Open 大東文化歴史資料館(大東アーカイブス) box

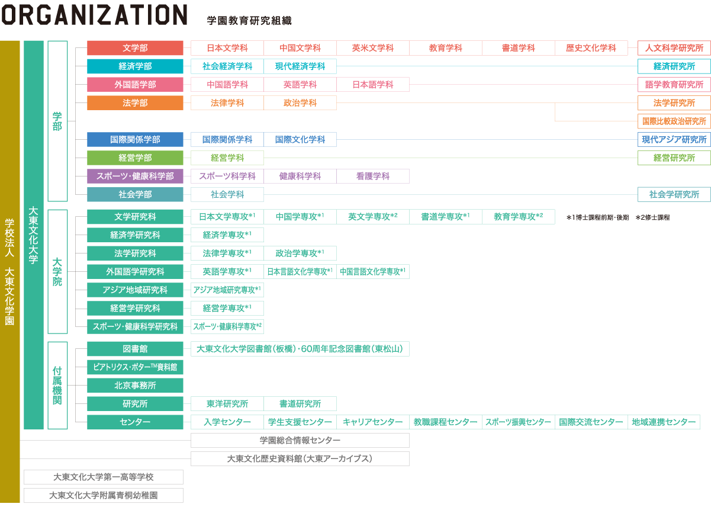(x=300, y=459)
